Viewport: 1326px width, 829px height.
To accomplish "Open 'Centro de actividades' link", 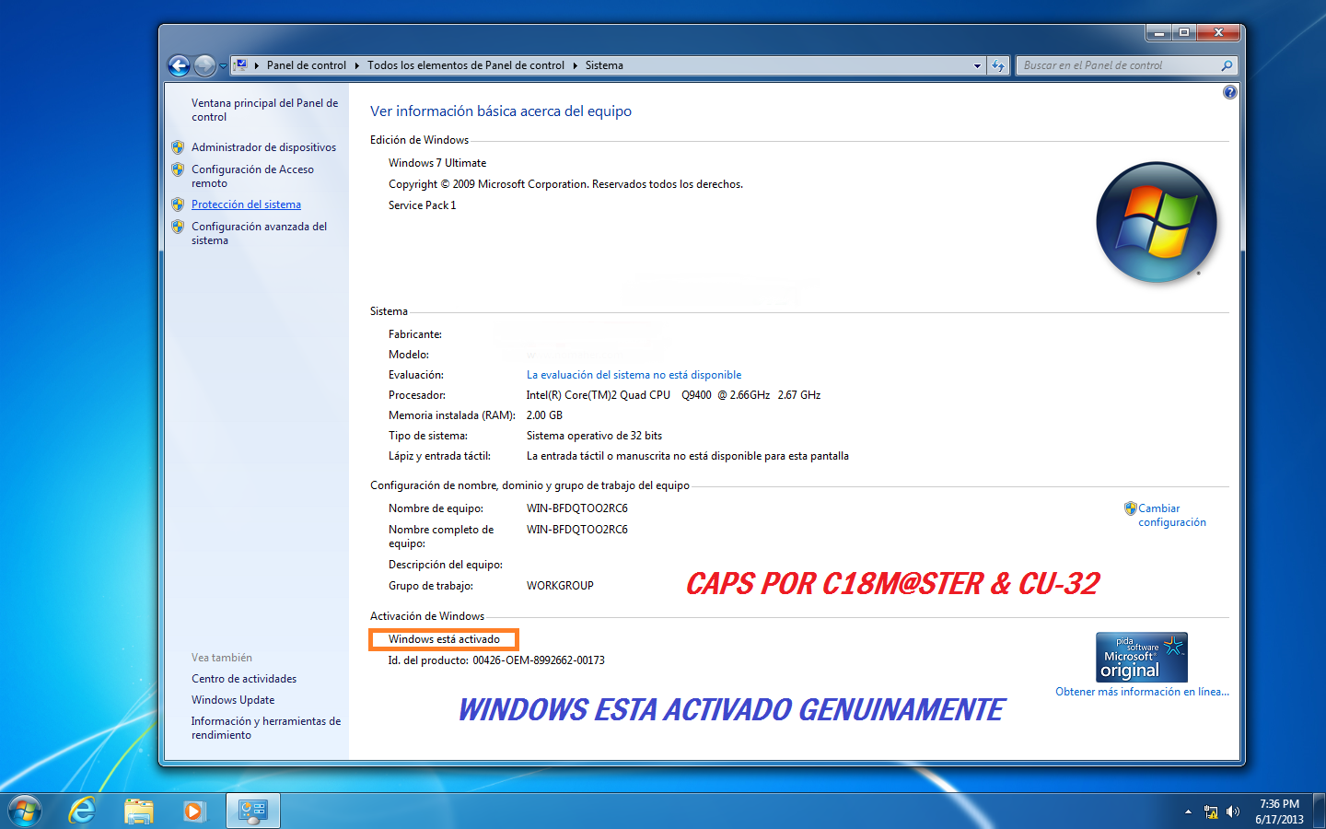I will pyautogui.click(x=244, y=679).
